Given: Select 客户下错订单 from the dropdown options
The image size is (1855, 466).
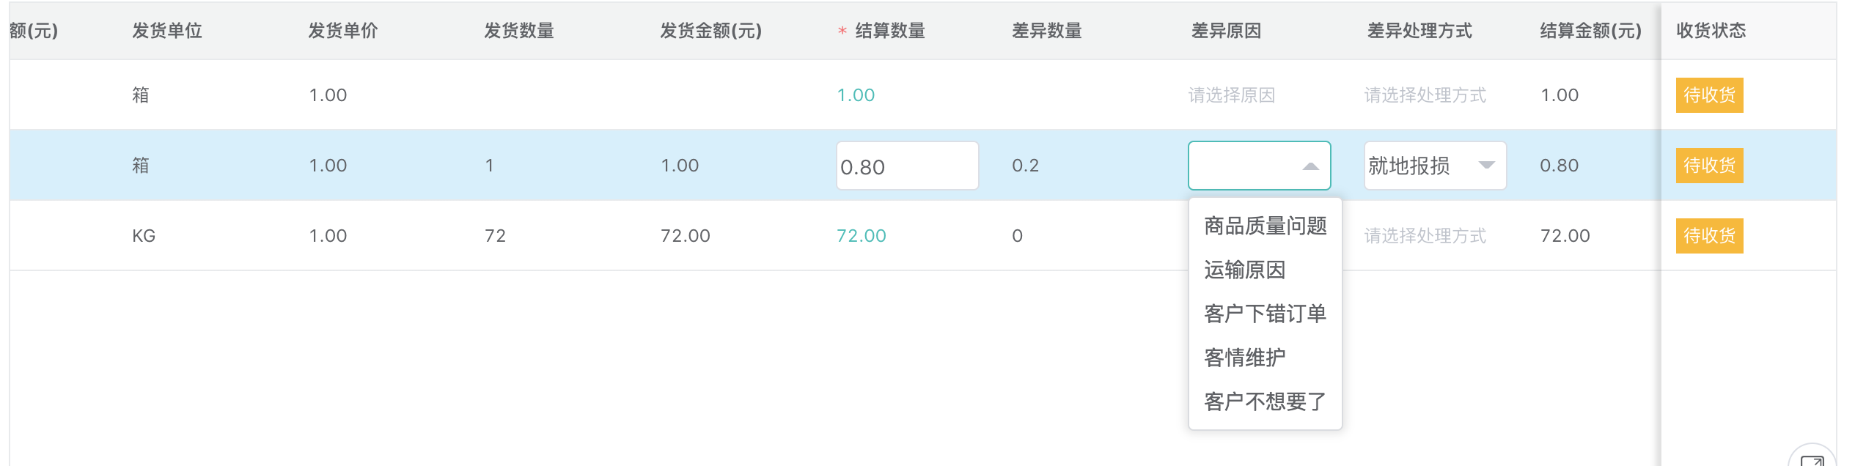Looking at the screenshot, I should (x=1264, y=314).
